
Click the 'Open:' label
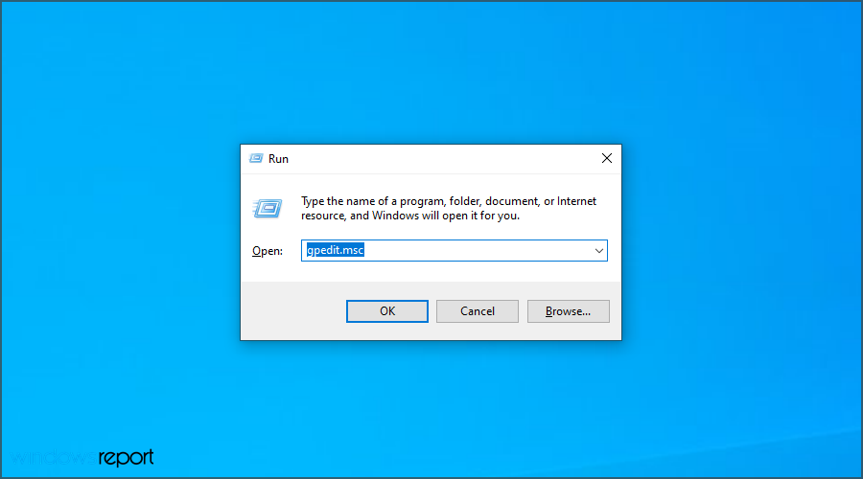point(268,251)
